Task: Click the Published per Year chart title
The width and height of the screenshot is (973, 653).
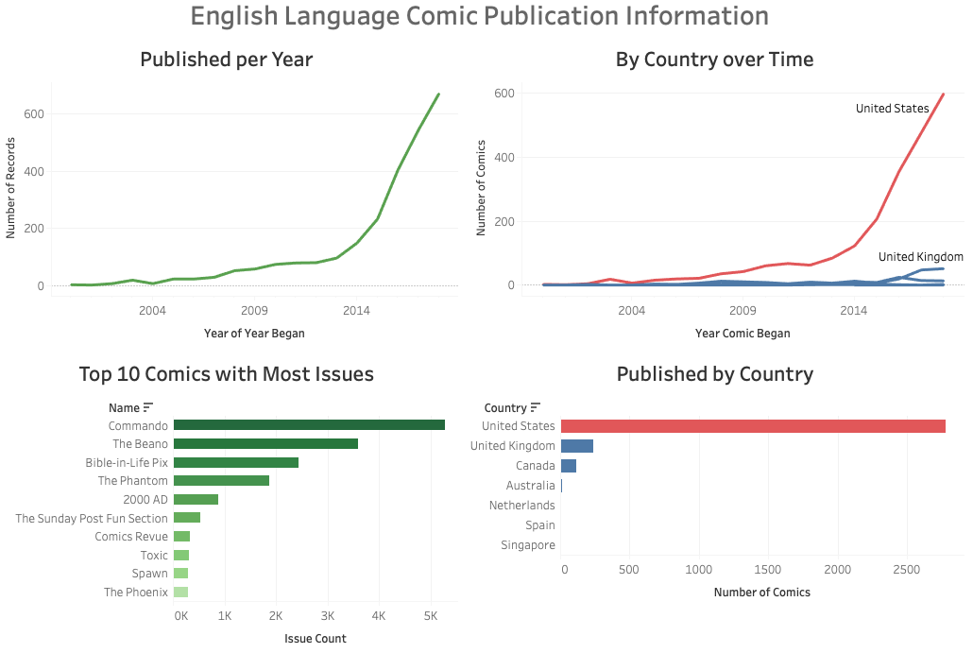Action: tap(226, 59)
